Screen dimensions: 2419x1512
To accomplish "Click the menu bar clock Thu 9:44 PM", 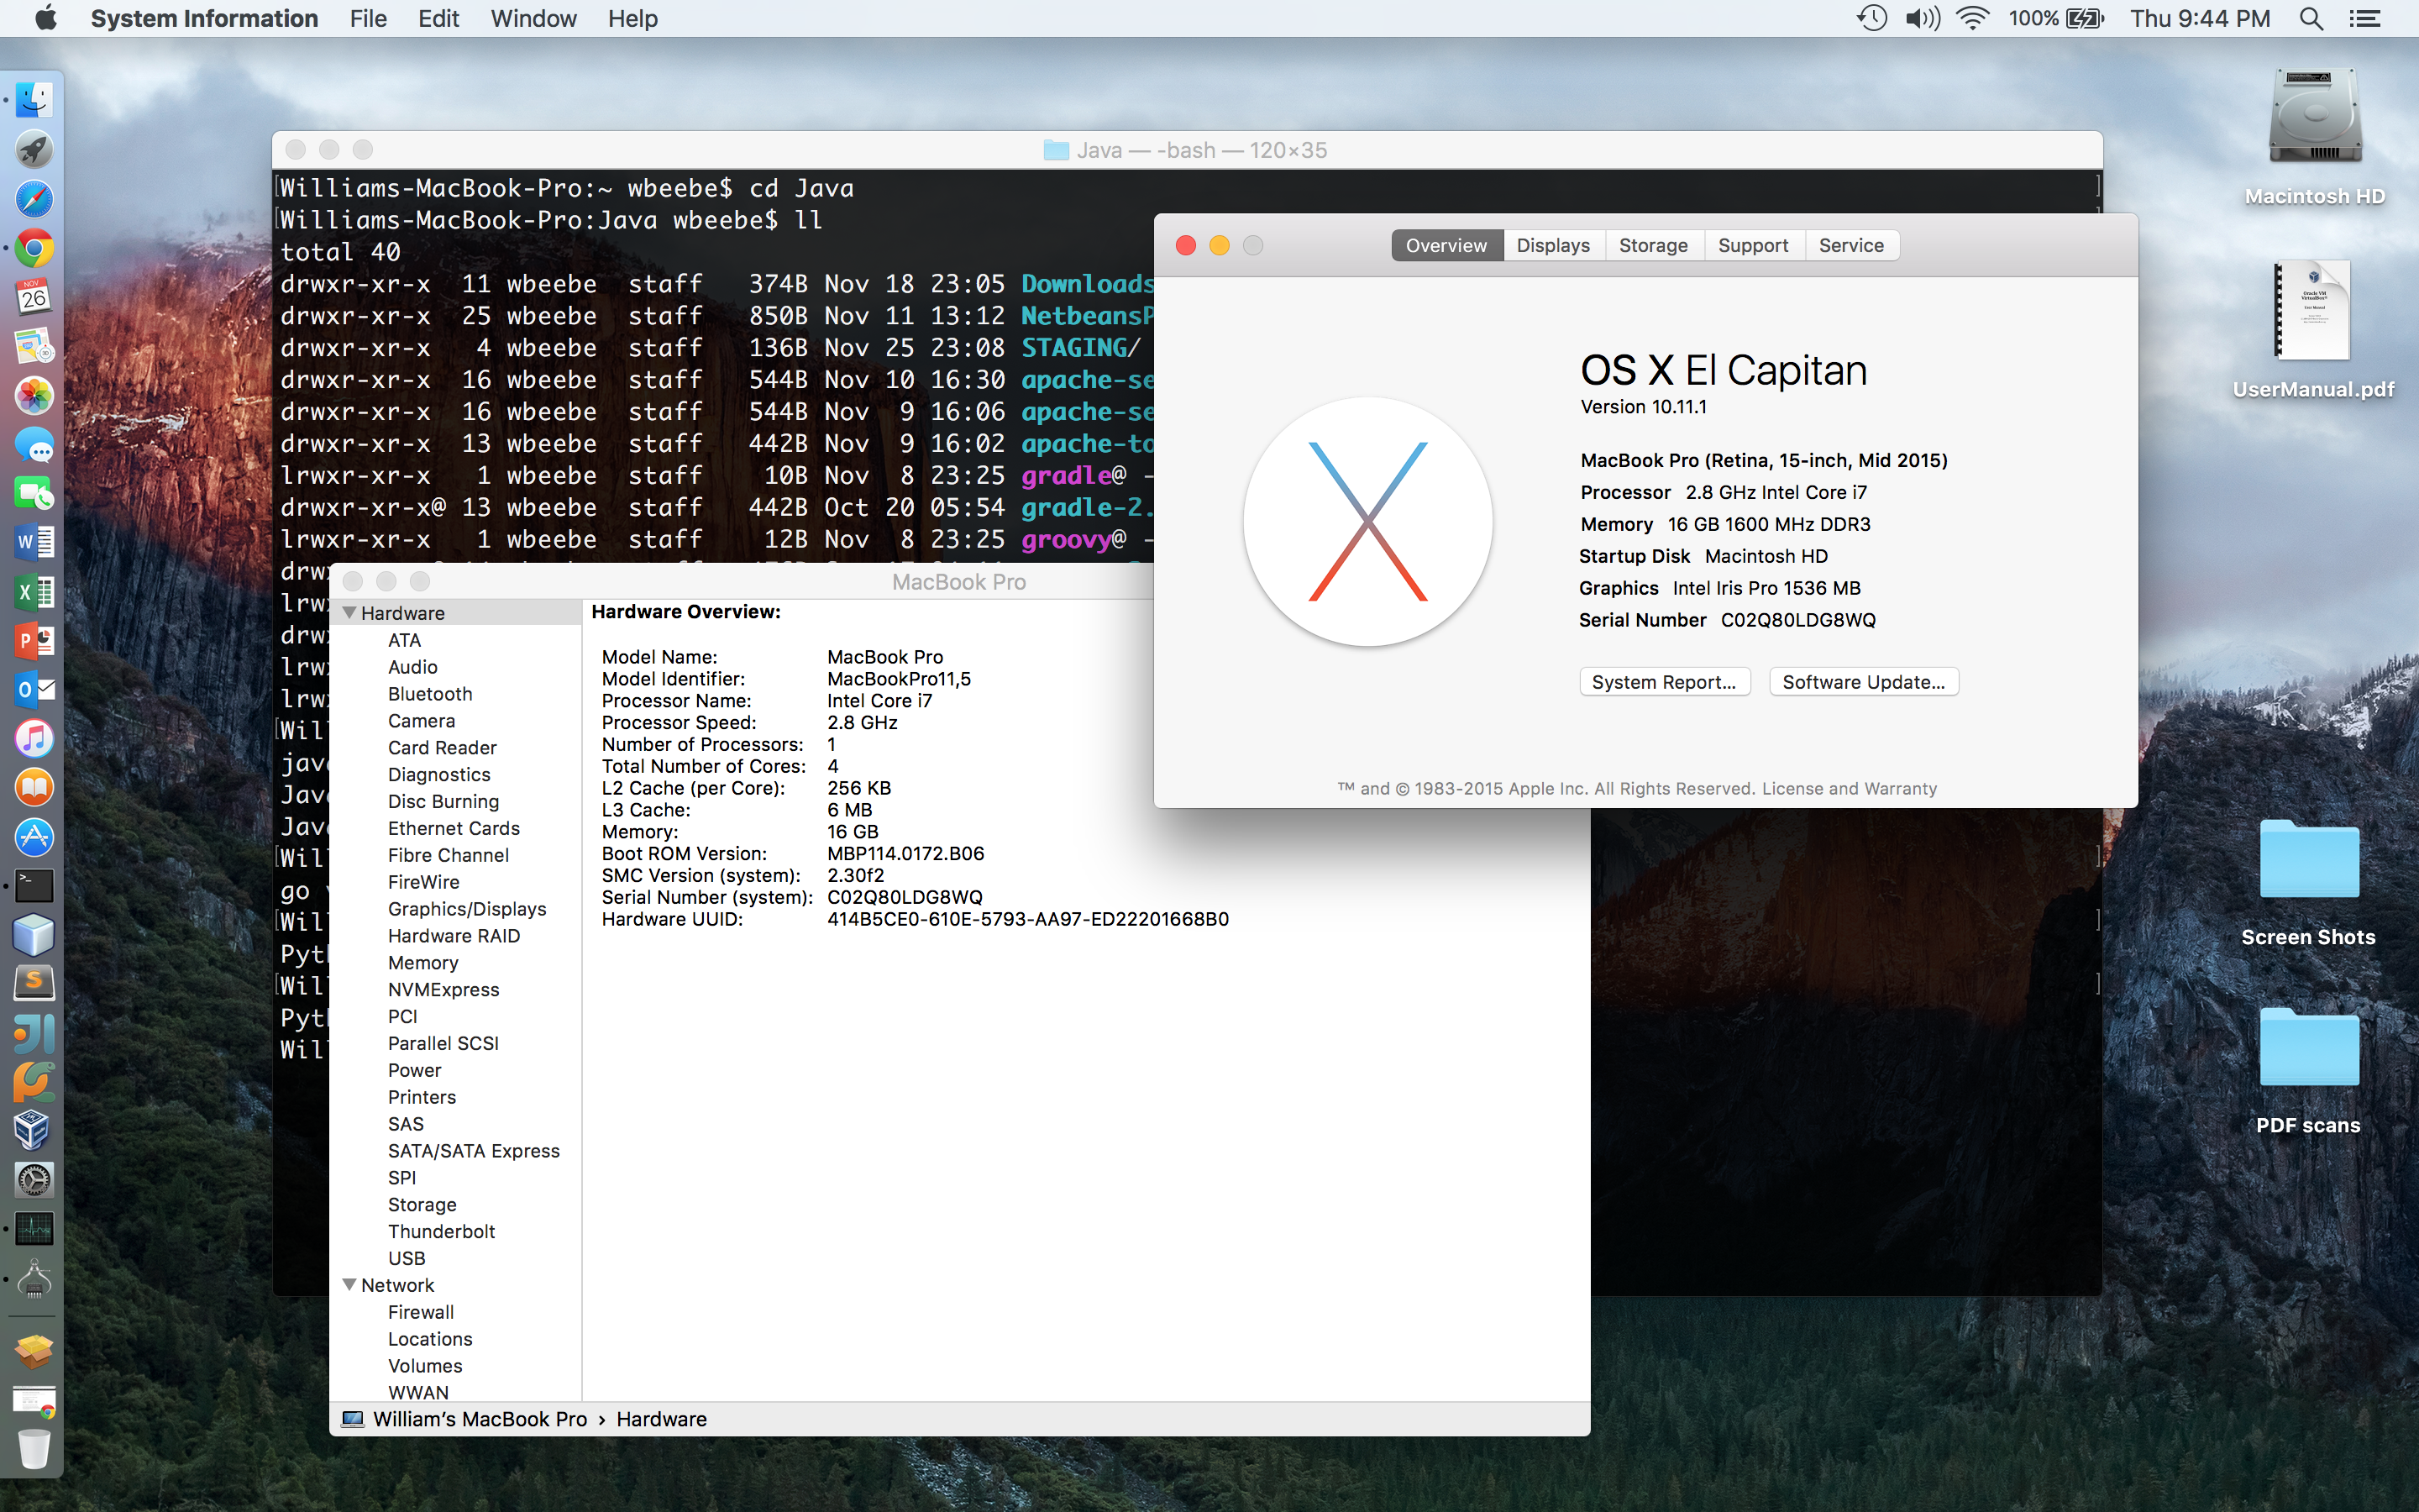I will pyautogui.click(x=2199, y=19).
